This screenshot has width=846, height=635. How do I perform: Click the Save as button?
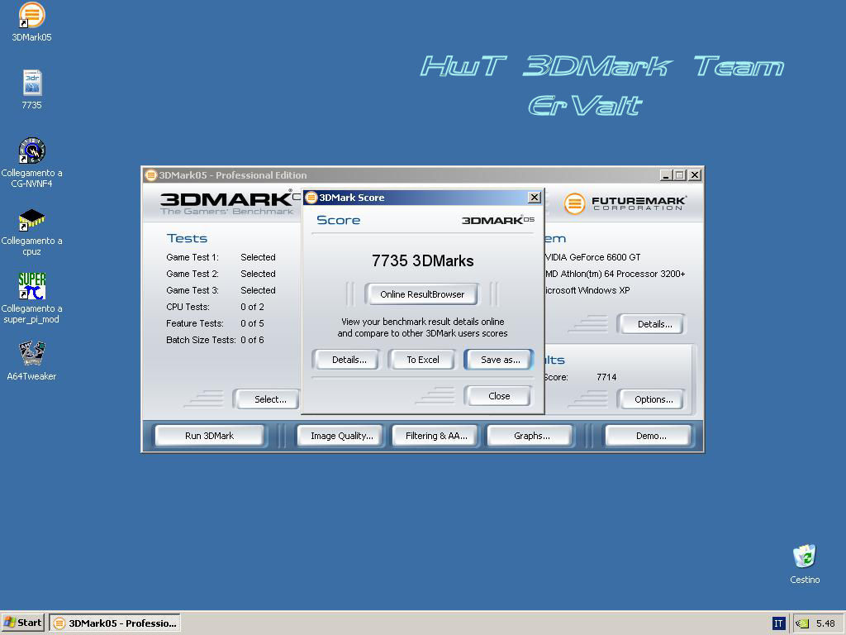tap(500, 360)
